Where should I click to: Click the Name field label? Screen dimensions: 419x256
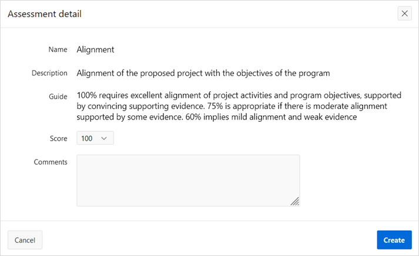58,50
